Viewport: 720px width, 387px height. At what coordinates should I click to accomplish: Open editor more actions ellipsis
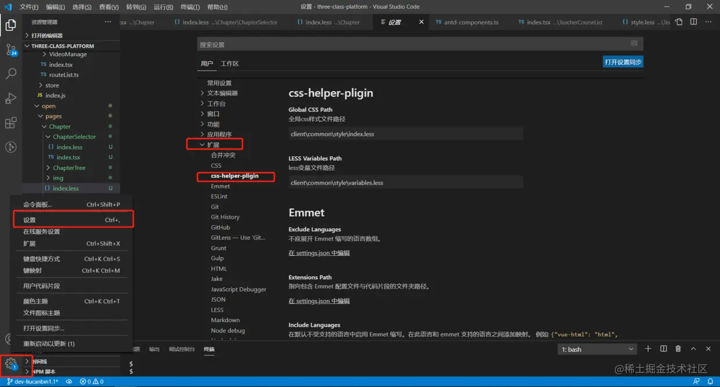pos(709,22)
